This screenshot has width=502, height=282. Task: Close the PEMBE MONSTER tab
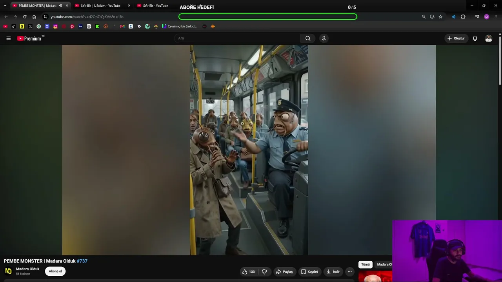pos(67,6)
